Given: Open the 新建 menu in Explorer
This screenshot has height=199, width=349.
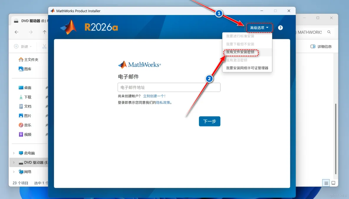Looking at the screenshot, I should coord(23,46).
